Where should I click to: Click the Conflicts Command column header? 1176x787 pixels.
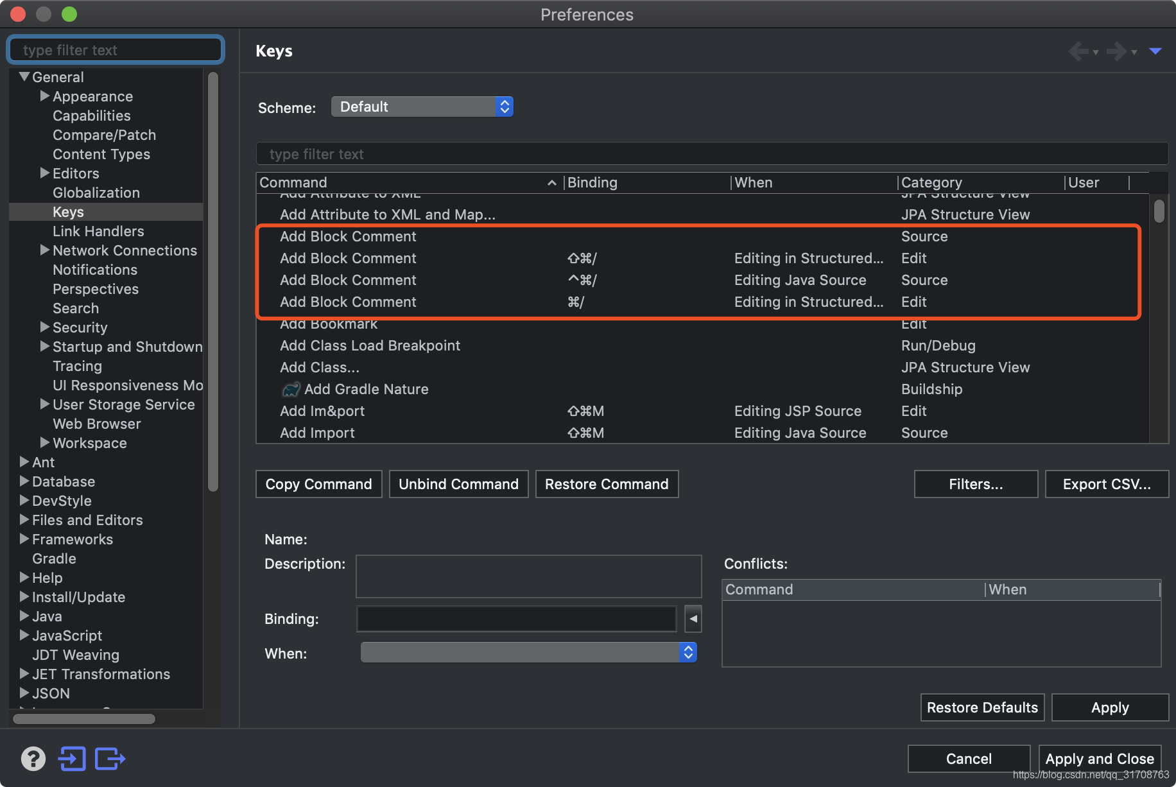coord(854,590)
